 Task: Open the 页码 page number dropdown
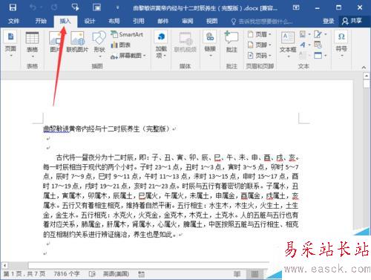pos(260,55)
